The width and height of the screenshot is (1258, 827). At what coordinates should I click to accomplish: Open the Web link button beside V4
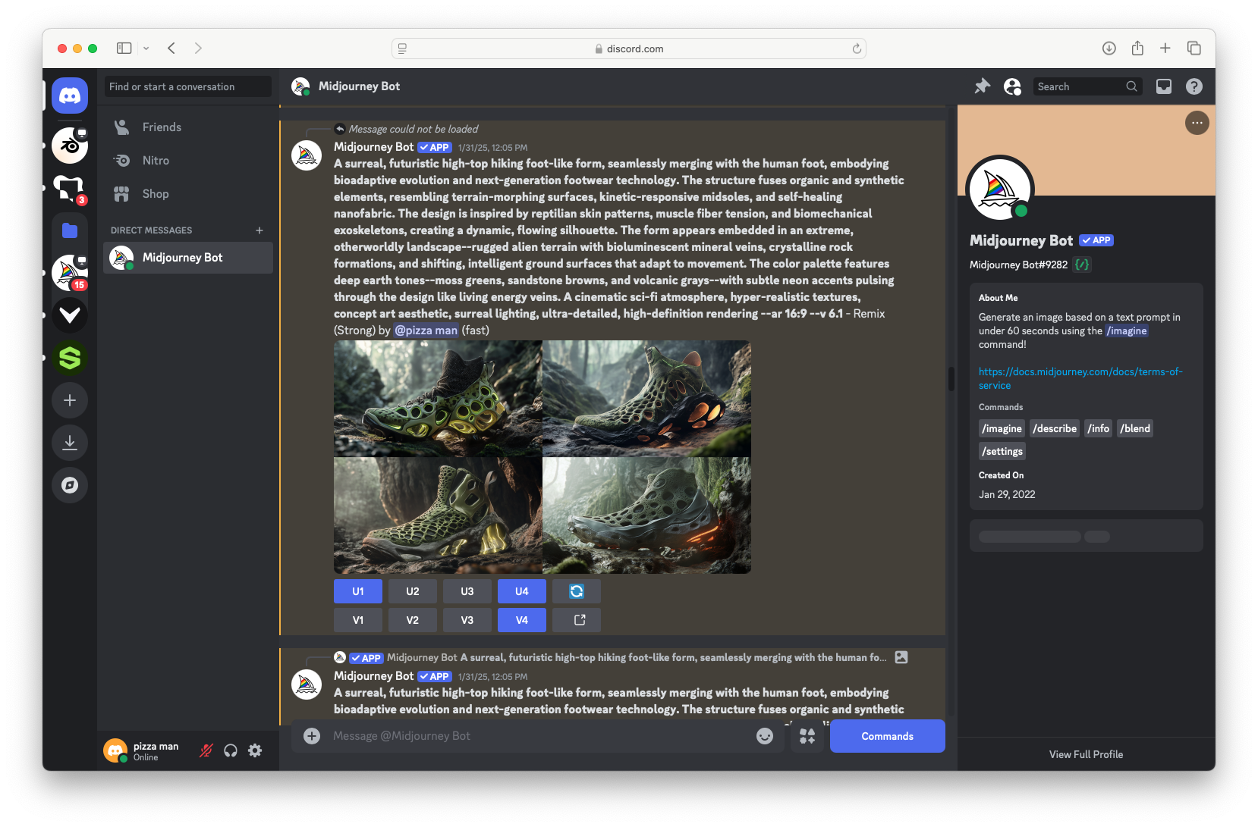tap(577, 620)
